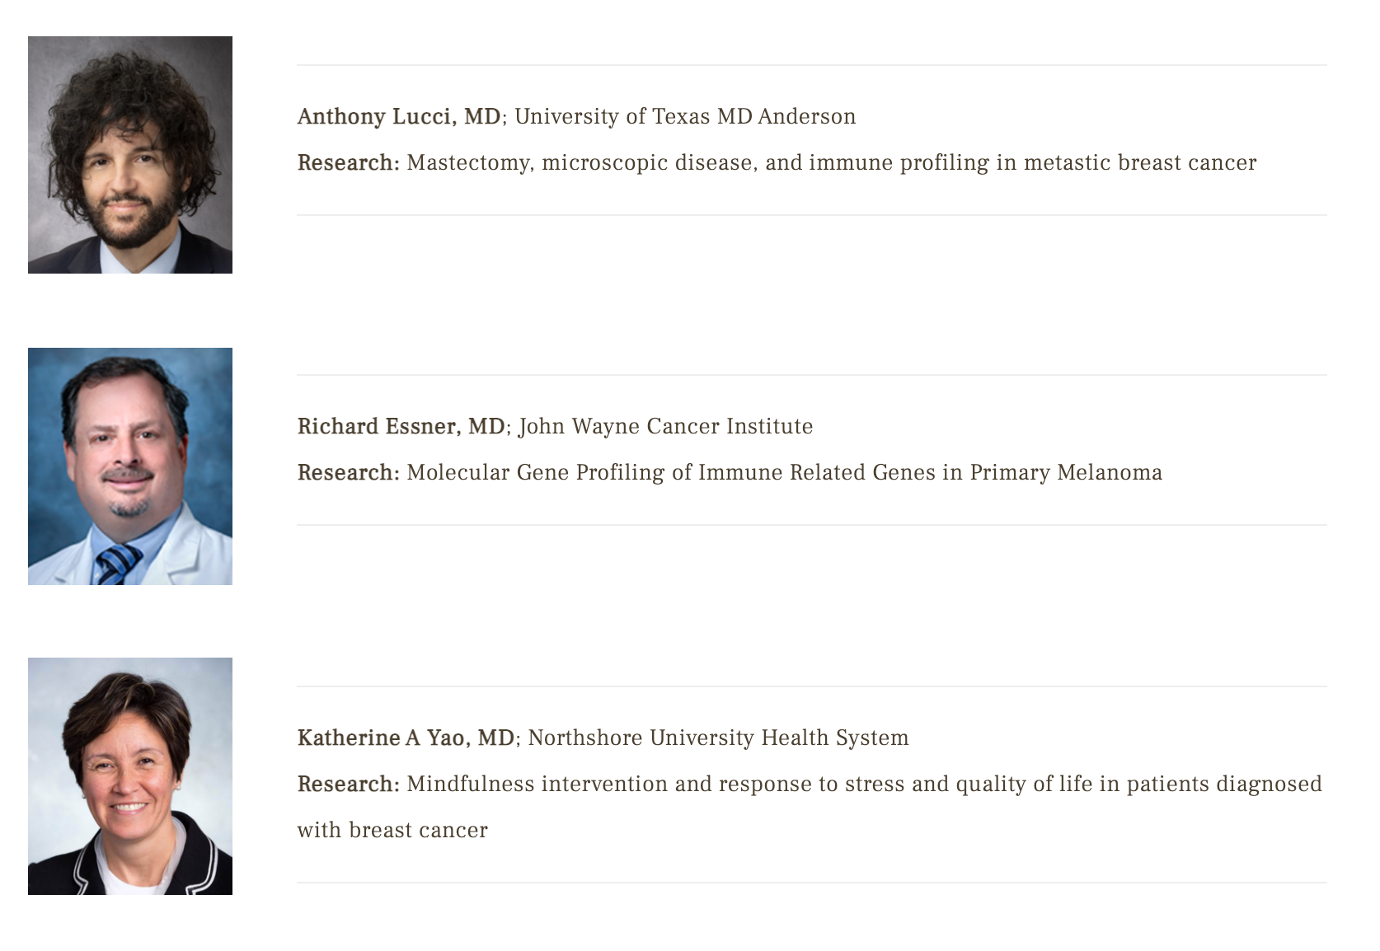1380x951 pixels.
Task: Click the Mindfulness intervention research description
Action: 864,784
